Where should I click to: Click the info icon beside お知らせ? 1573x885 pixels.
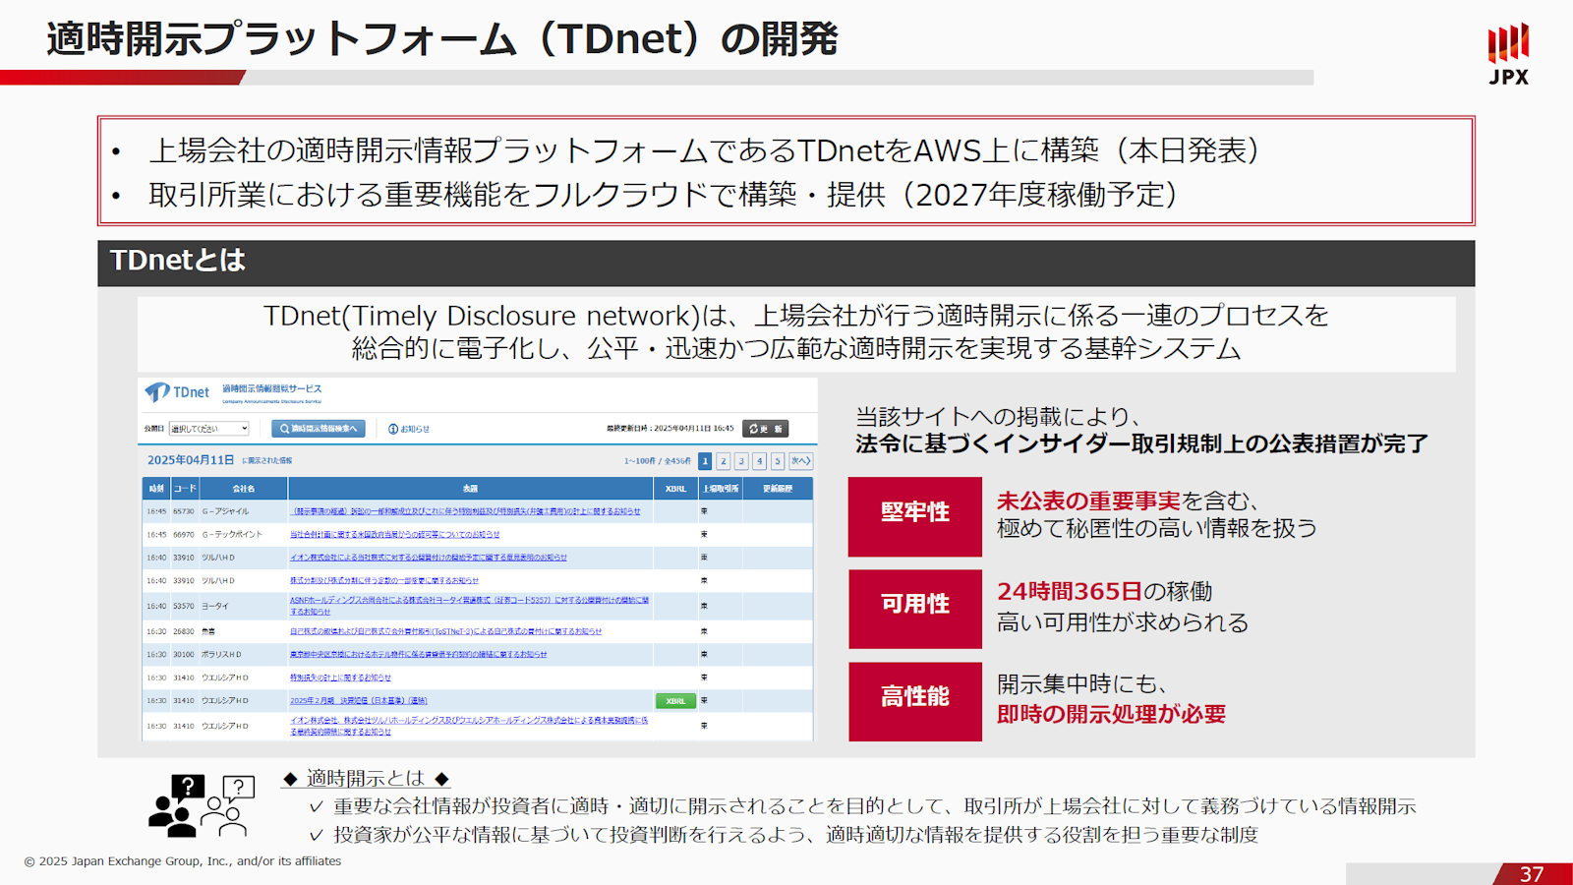click(x=393, y=428)
